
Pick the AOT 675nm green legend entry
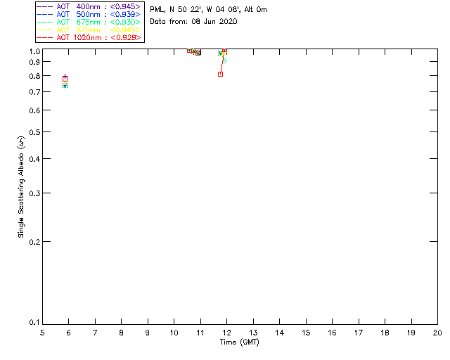(x=89, y=22)
